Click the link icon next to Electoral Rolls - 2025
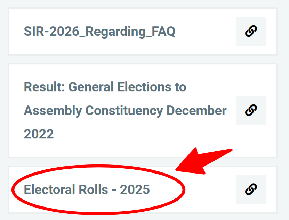 click(x=251, y=189)
